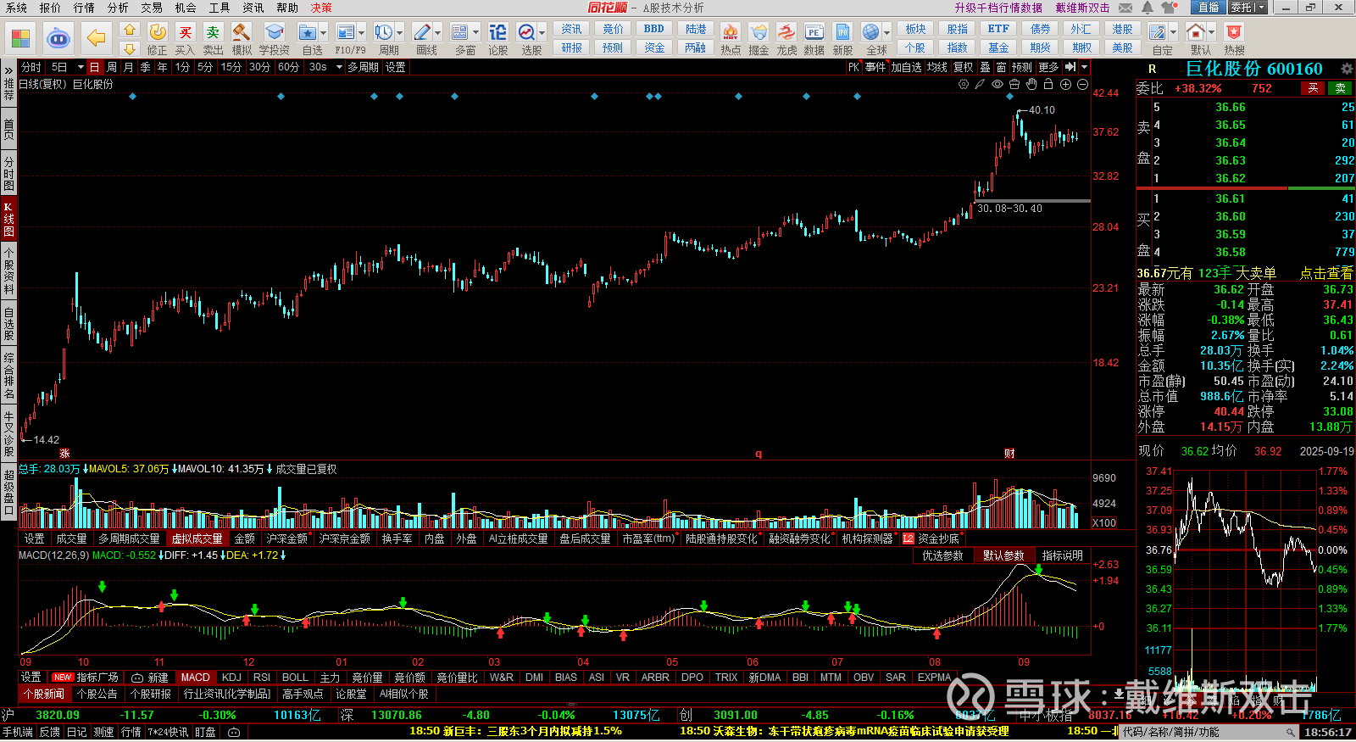Image resolution: width=1356 pixels, height=742 pixels.
Task: Click the 修正 correction icon
Action: pyautogui.click(x=158, y=39)
